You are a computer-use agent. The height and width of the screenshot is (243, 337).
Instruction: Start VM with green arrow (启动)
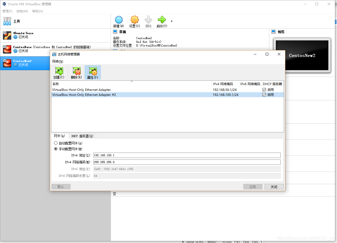[162, 20]
